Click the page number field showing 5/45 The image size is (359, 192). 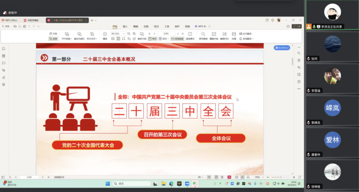(x=166, y=33)
